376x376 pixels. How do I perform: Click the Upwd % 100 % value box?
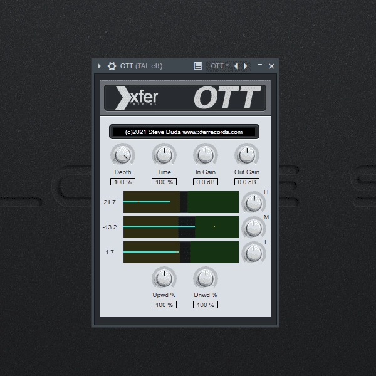click(164, 305)
